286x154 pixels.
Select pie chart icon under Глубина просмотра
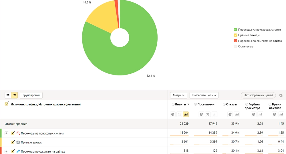[253, 114]
